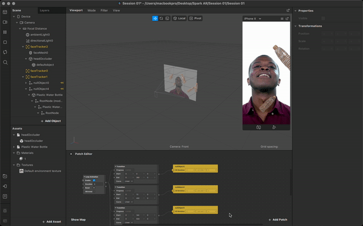Open simulator options hamburger menu icon

[x=282, y=19]
